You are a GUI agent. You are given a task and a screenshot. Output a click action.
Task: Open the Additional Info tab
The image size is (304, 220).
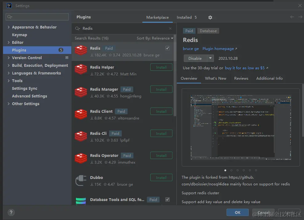(269, 78)
